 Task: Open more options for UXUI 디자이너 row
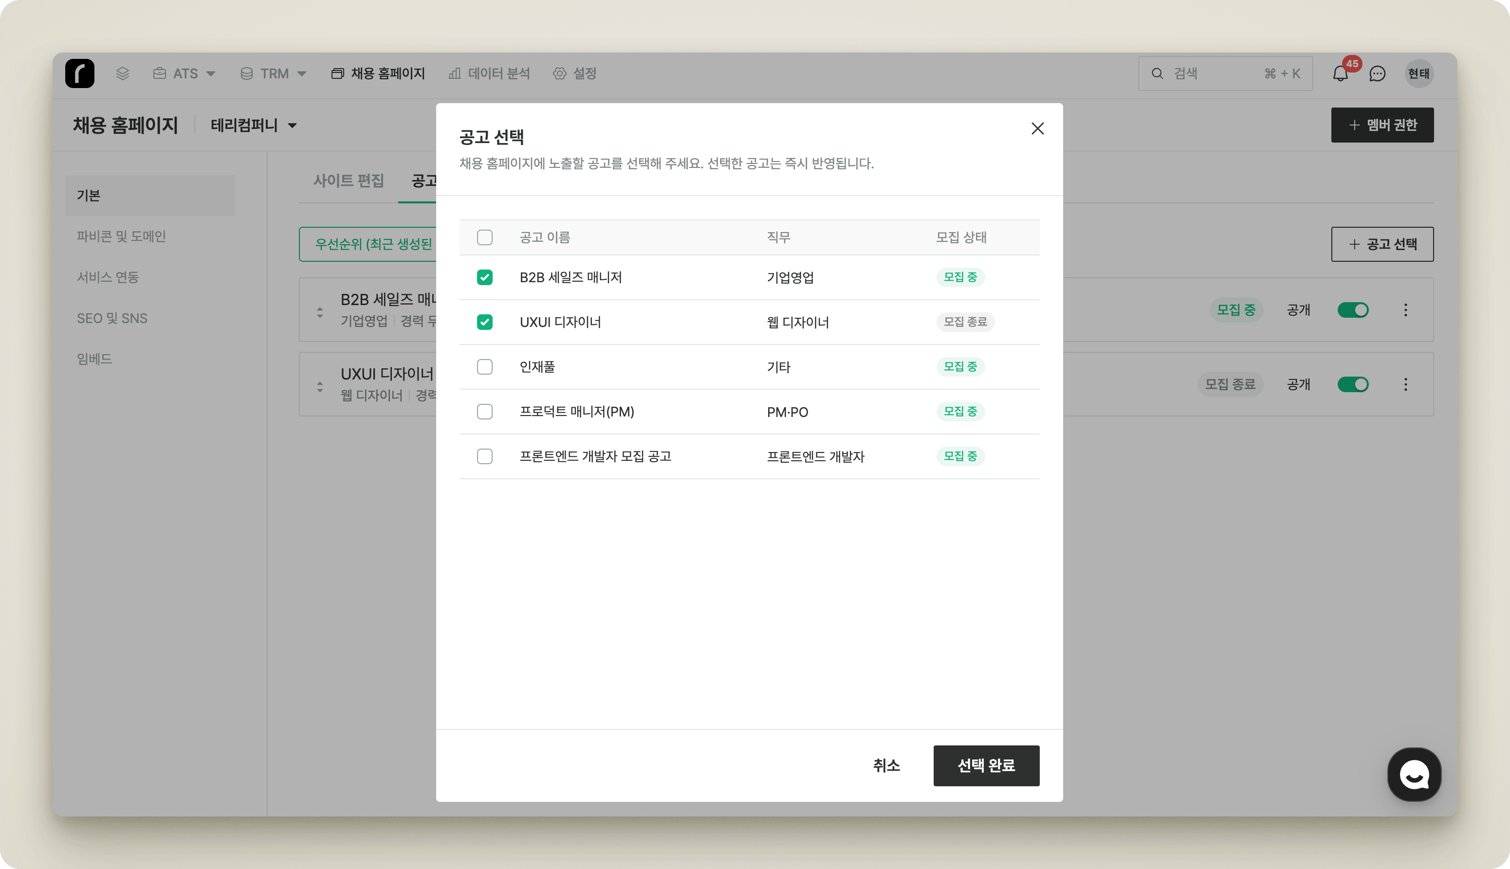(x=1405, y=384)
